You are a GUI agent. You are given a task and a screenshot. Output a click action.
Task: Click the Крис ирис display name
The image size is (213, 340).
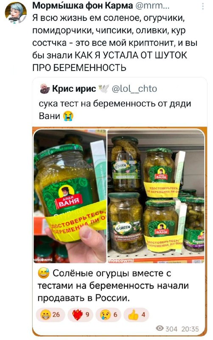click(74, 89)
